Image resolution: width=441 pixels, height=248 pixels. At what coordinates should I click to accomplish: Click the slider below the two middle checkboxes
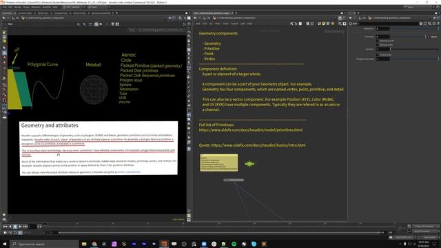tap(415, 49)
